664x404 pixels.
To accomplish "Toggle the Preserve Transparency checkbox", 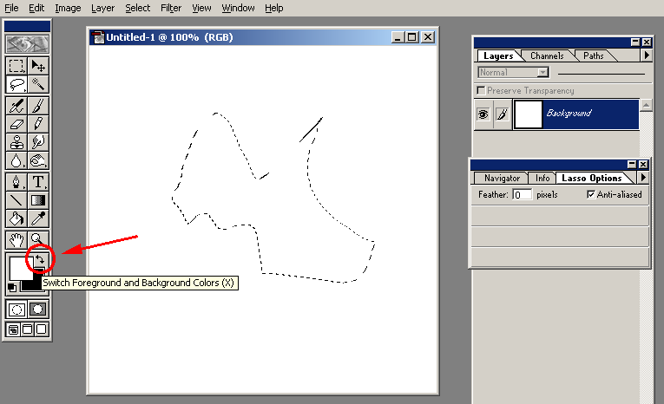I will [481, 90].
